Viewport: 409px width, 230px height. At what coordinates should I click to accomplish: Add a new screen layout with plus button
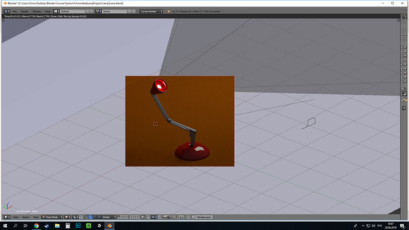(x=87, y=11)
